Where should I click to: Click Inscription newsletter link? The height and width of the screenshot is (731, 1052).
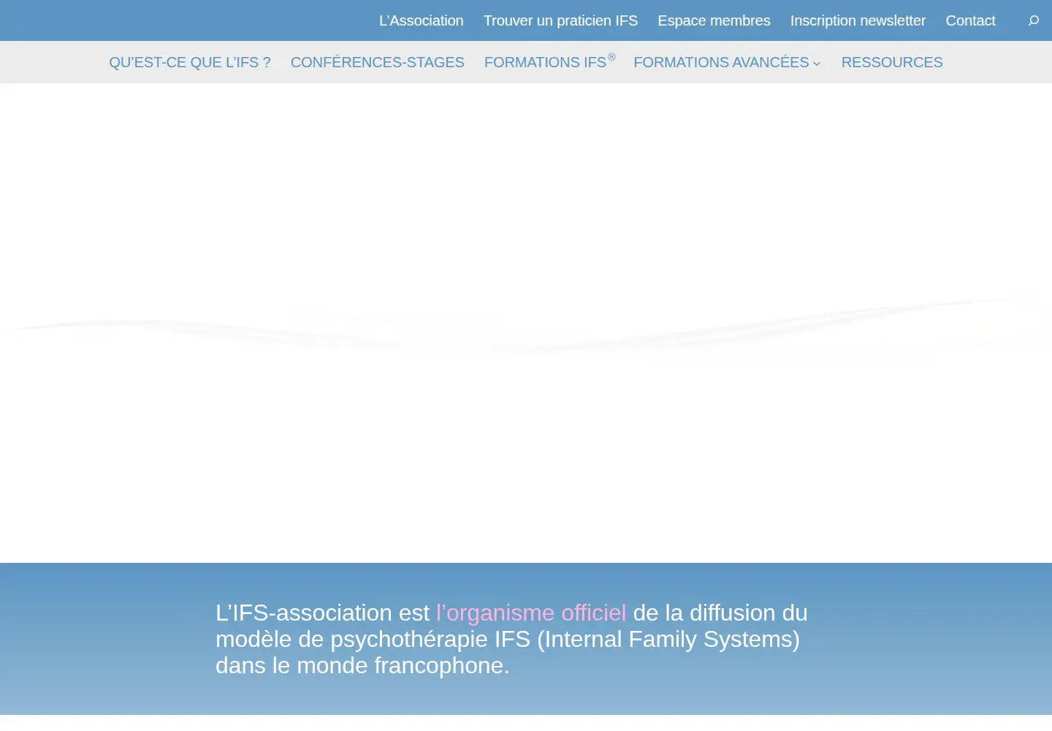coord(858,20)
